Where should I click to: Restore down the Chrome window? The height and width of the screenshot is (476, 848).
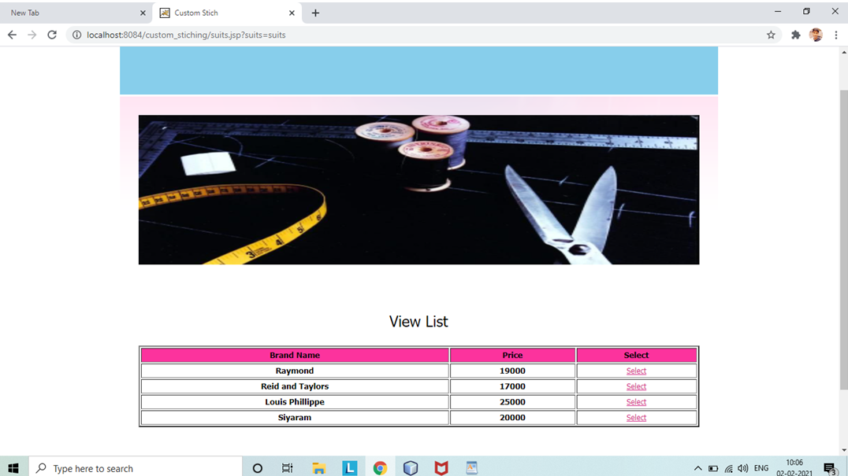[x=806, y=11]
